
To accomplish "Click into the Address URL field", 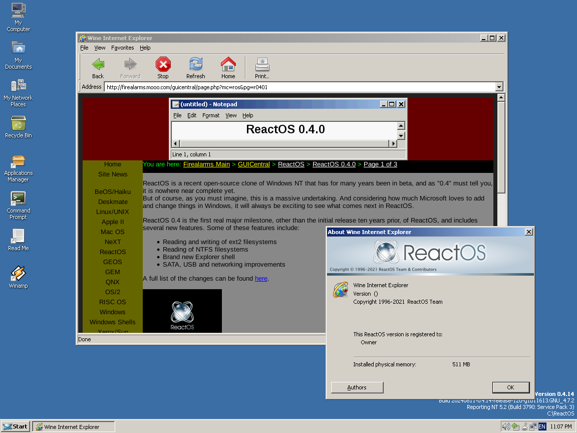I will pyautogui.click(x=300, y=87).
